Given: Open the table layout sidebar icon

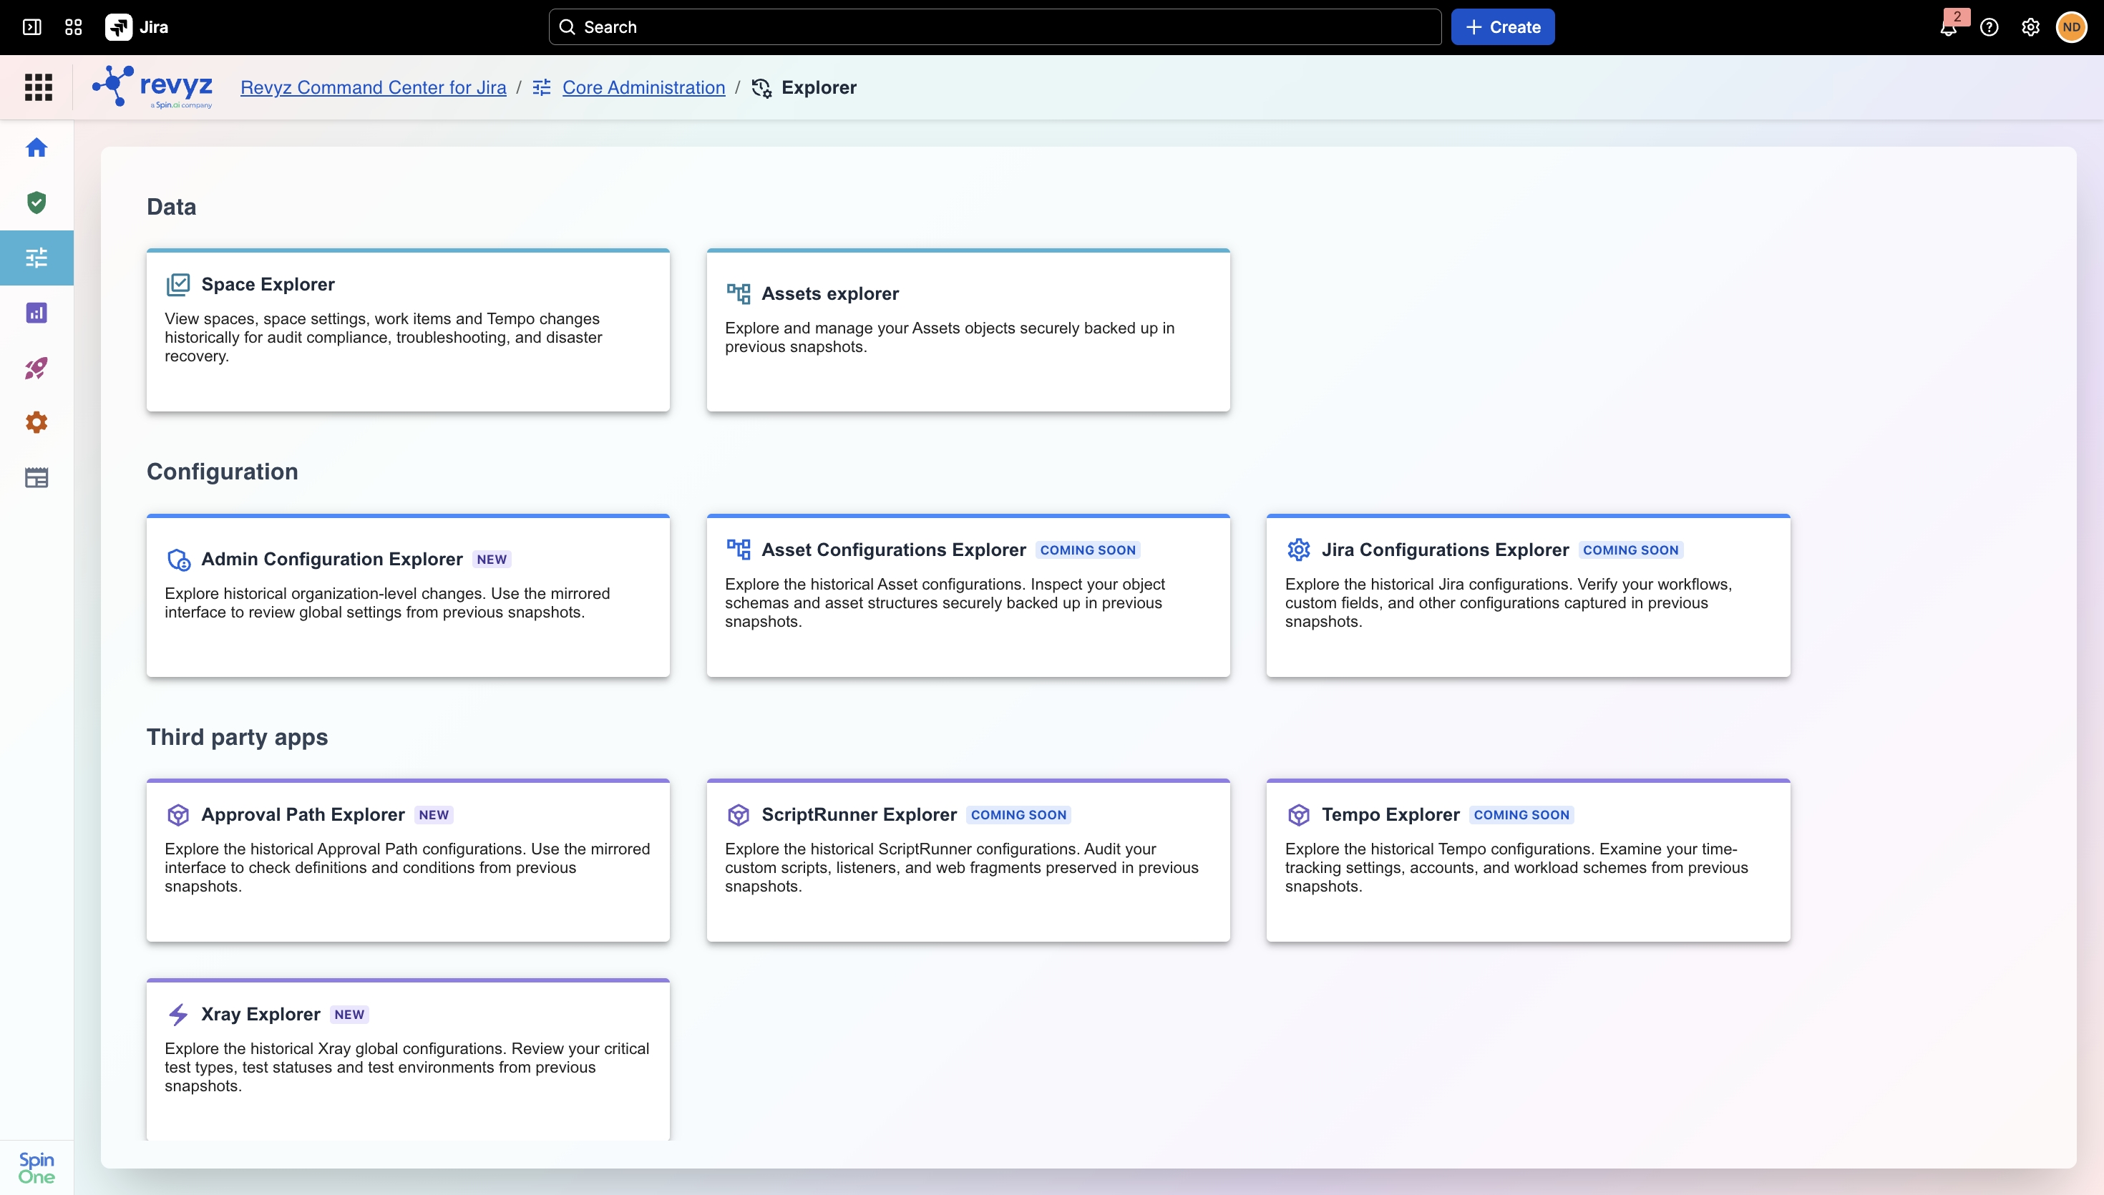Looking at the screenshot, I should [x=37, y=478].
